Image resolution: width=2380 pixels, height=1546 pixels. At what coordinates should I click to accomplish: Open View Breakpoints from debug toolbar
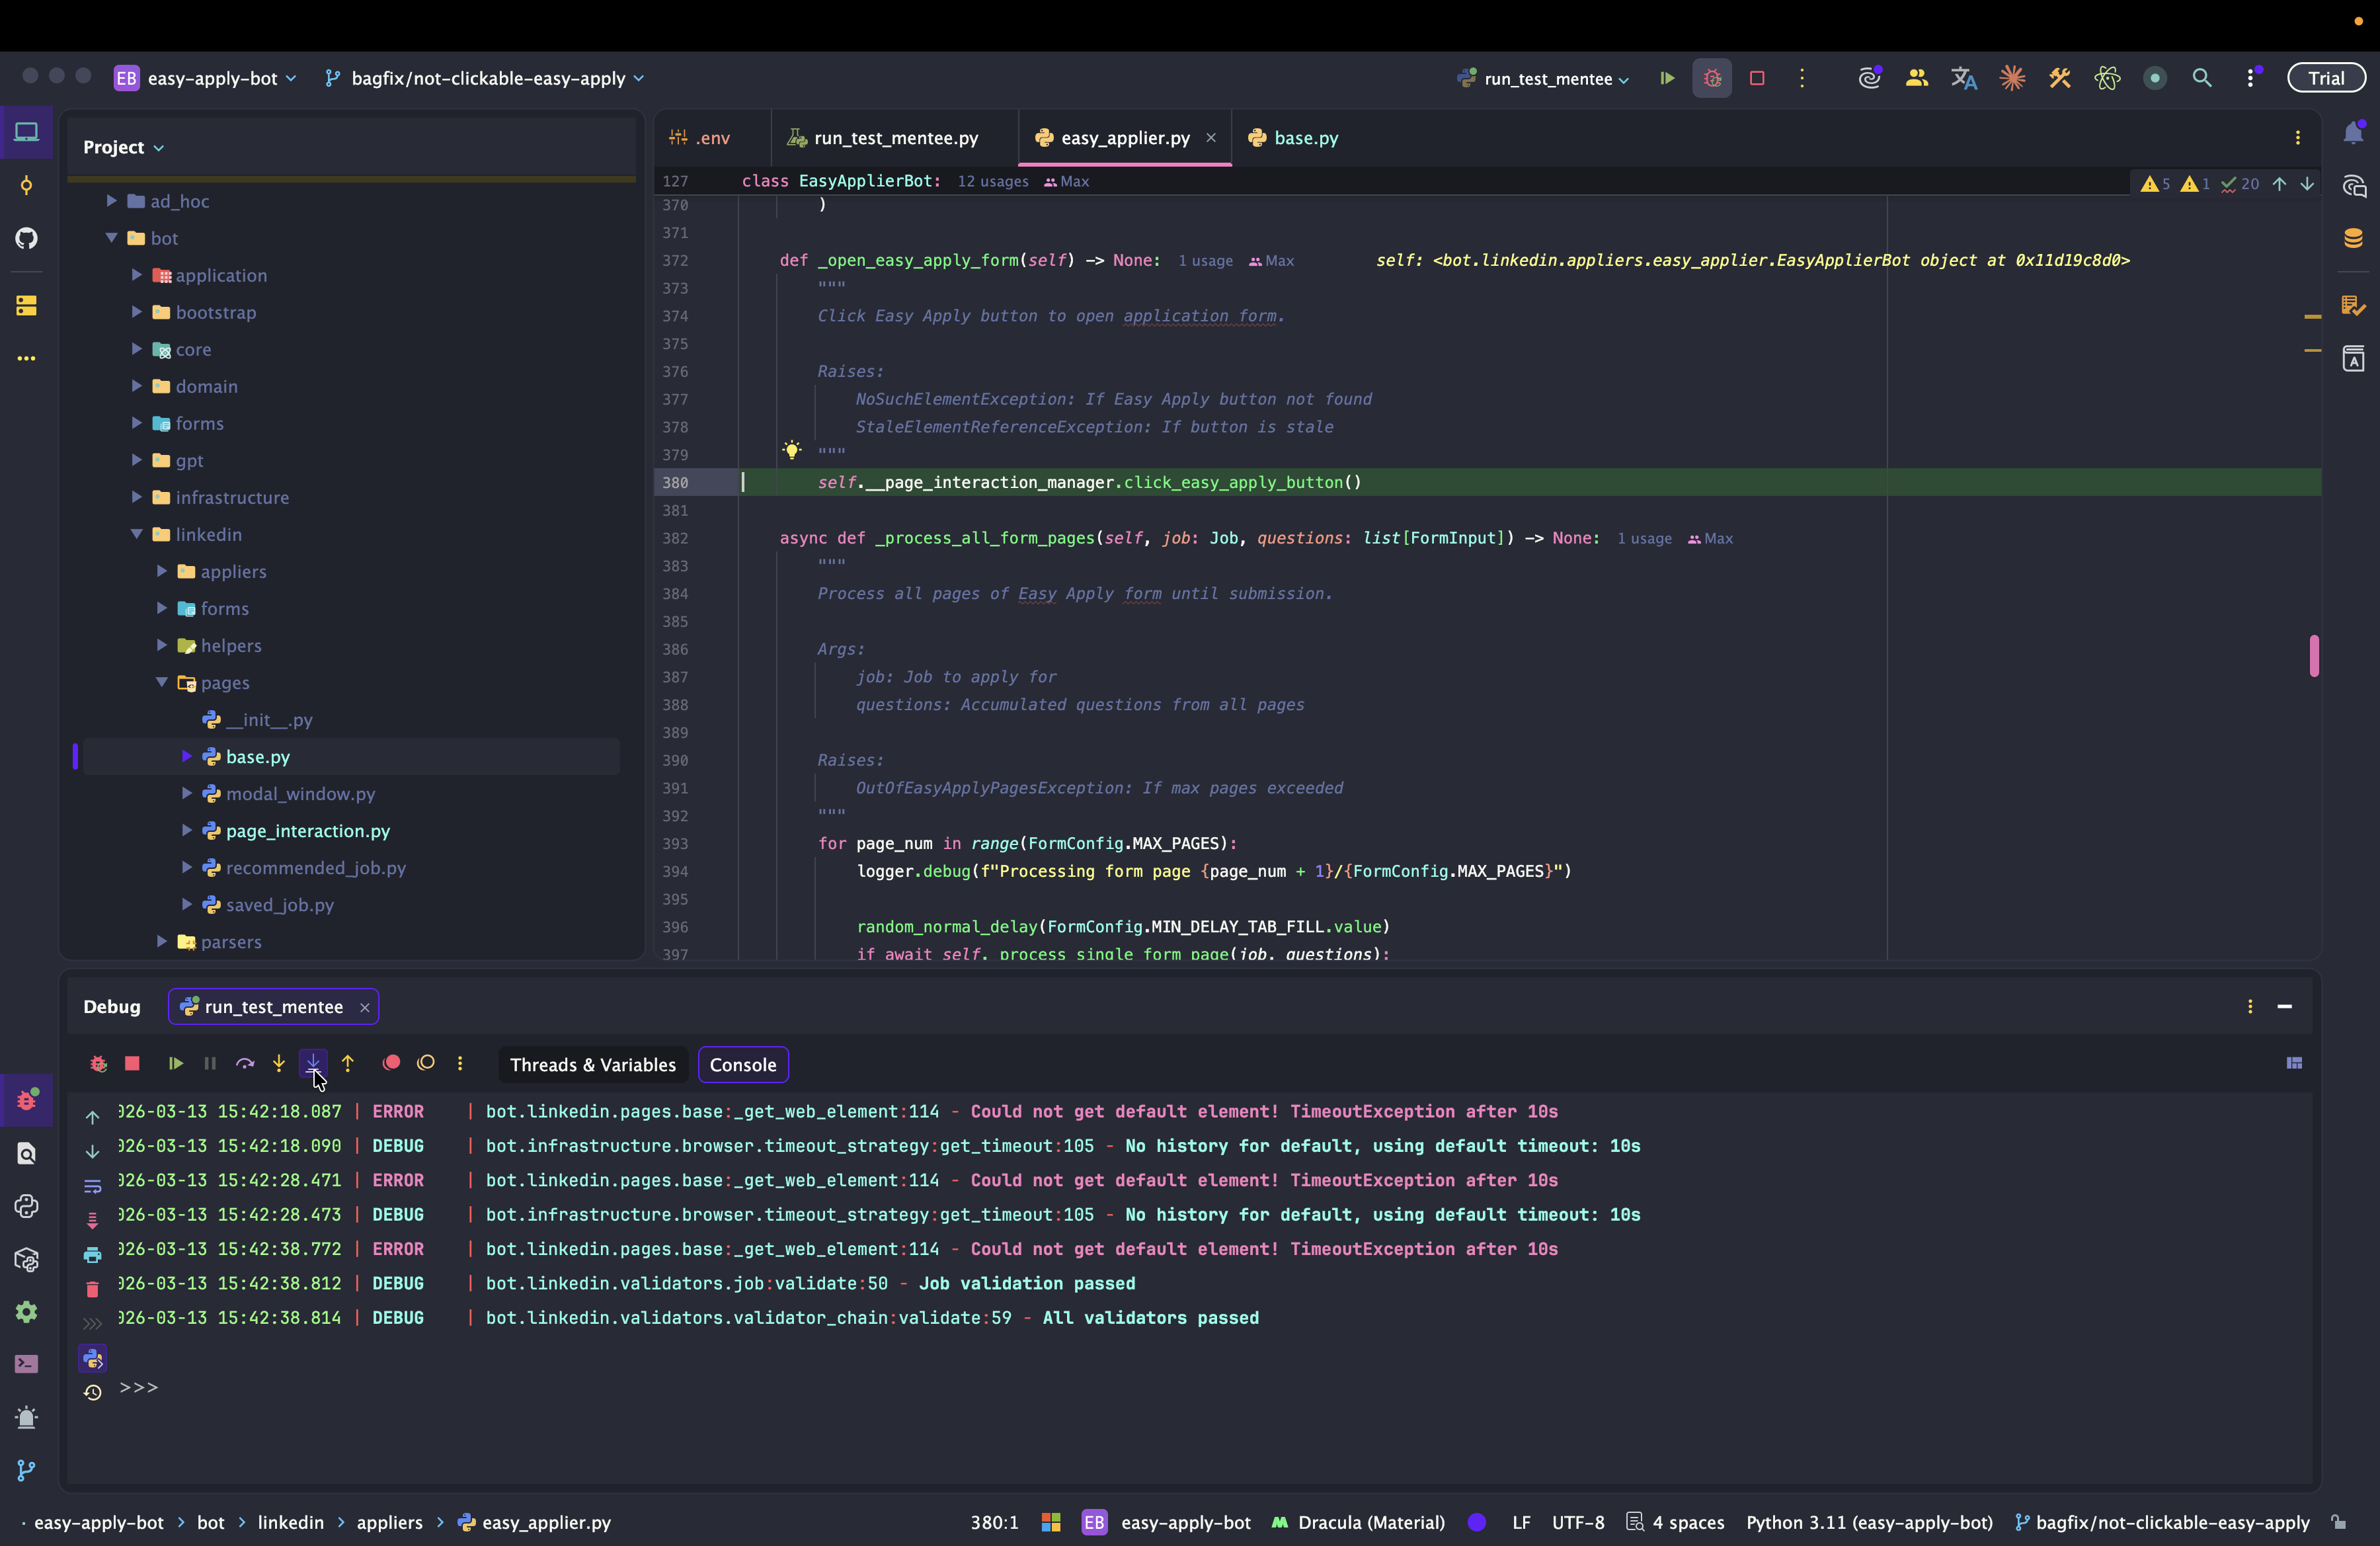pyautogui.click(x=391, y=1063)
